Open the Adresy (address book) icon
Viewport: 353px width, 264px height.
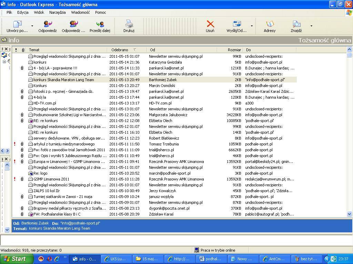click(x=270, y=24)
